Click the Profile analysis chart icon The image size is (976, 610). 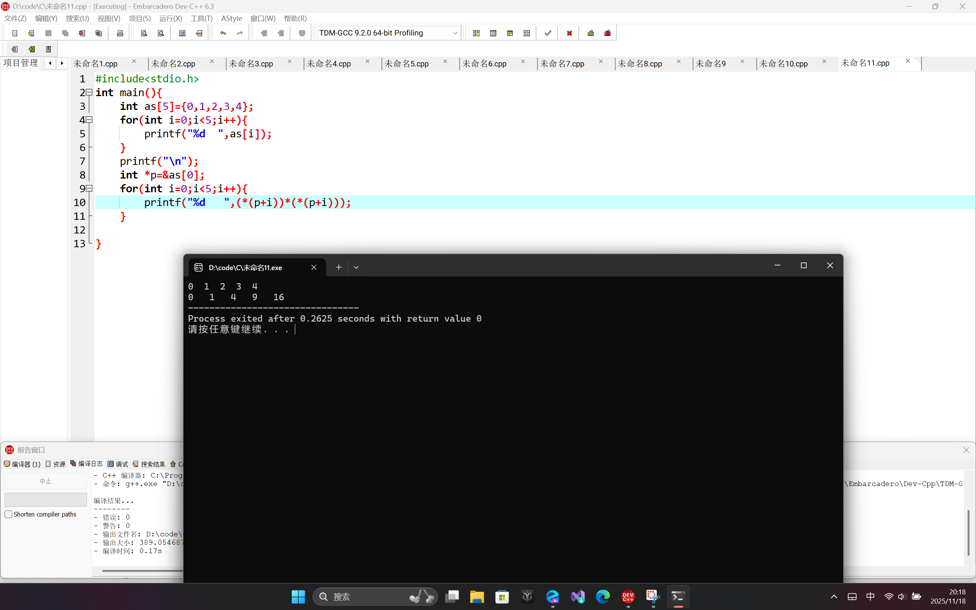(591, 33)
